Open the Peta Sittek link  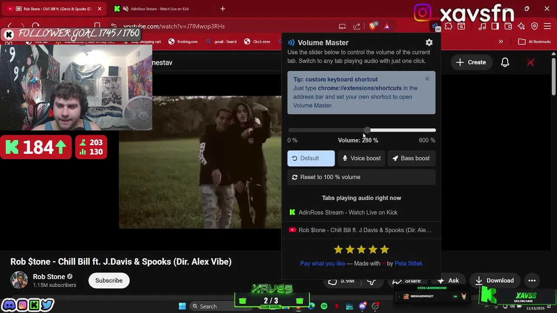pyautogui.click(x=408, y=263)
